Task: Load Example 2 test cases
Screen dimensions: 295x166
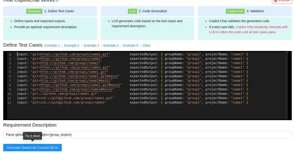Action: coord(72,45)
